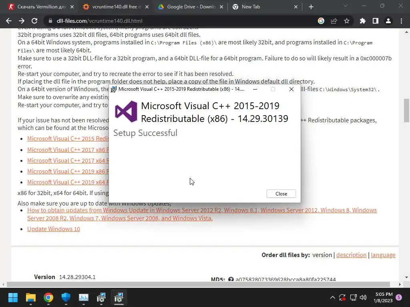
Task: Close the vcruntime140.dll tab
Action: 147,7
